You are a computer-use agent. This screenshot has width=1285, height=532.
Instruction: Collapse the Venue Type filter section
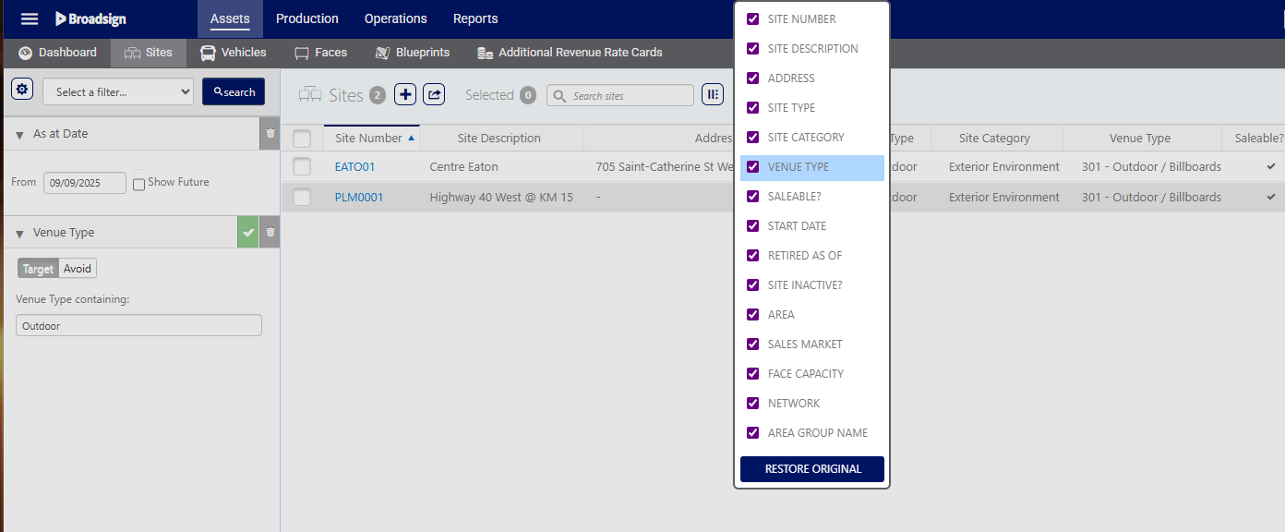click(19, 234)
